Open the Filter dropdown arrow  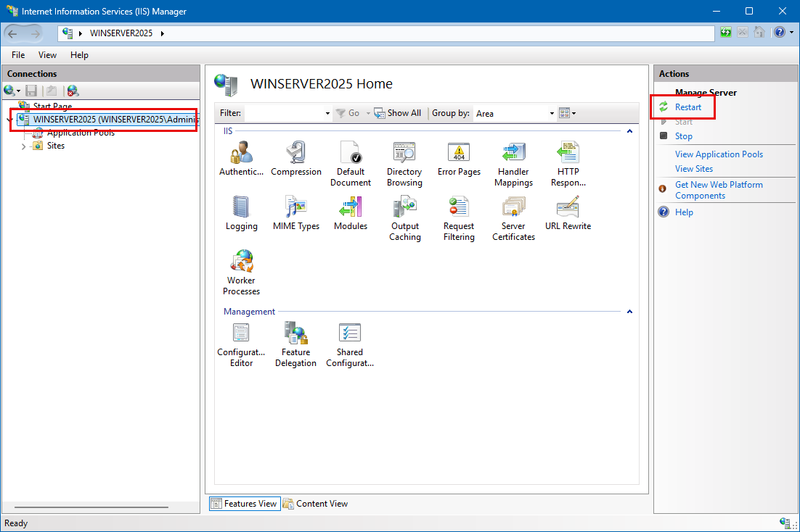pos(327,114)
